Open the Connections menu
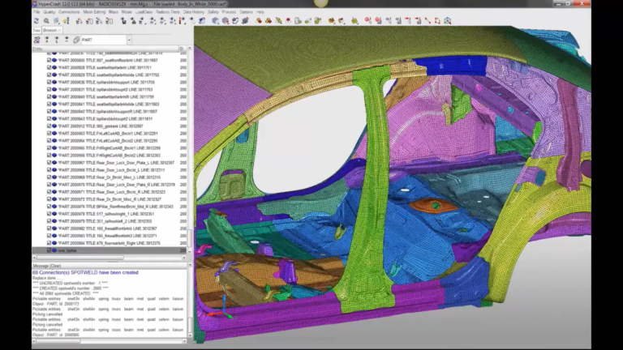This screenshot has width=623, height=350. tap(69, 12)
